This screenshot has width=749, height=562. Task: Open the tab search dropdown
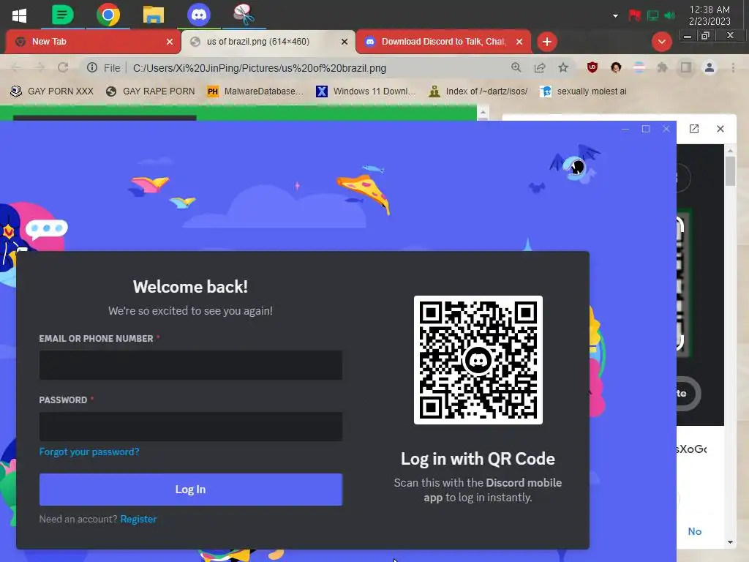(x=661, y=42)
